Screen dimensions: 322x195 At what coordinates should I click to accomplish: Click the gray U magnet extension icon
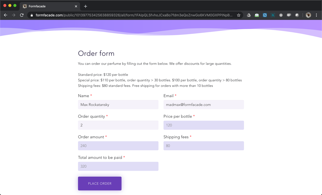[281, 15]
